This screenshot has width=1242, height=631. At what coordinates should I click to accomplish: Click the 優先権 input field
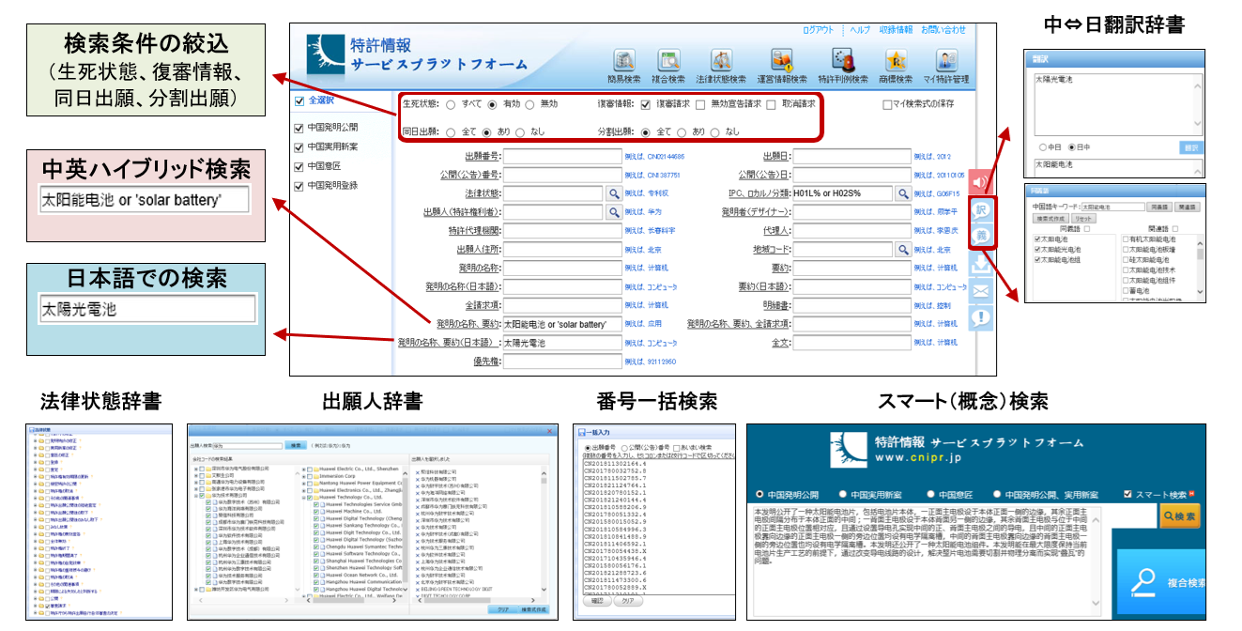coord(562,362)
